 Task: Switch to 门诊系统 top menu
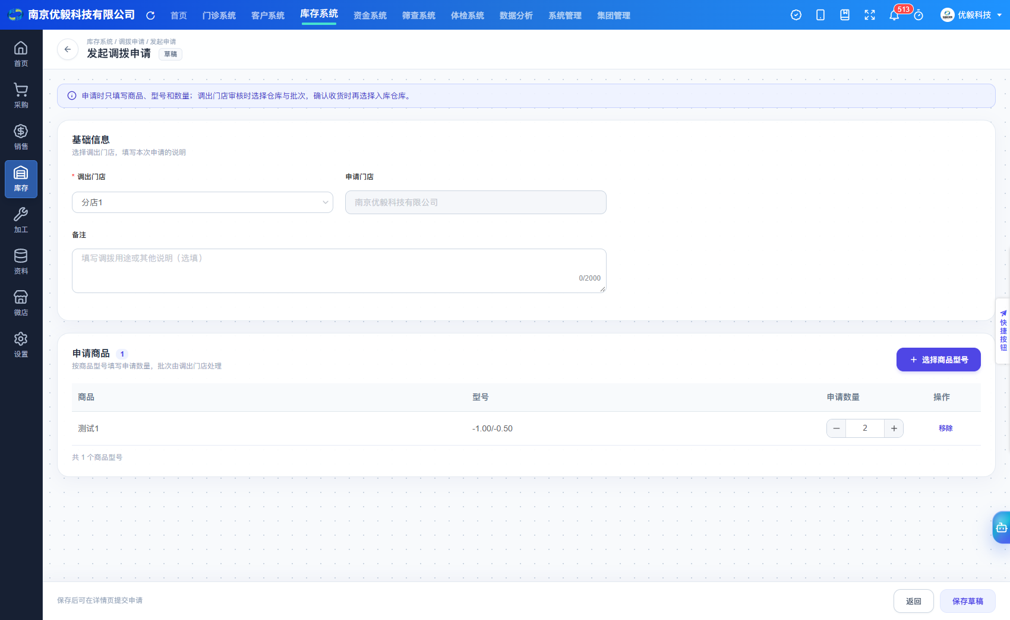(x=219, y=15)
